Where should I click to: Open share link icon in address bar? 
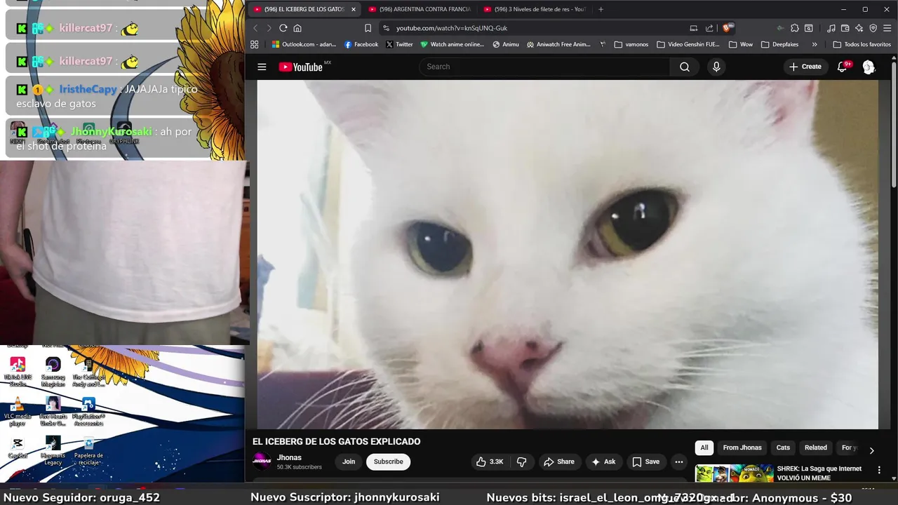tap(709, 28)
